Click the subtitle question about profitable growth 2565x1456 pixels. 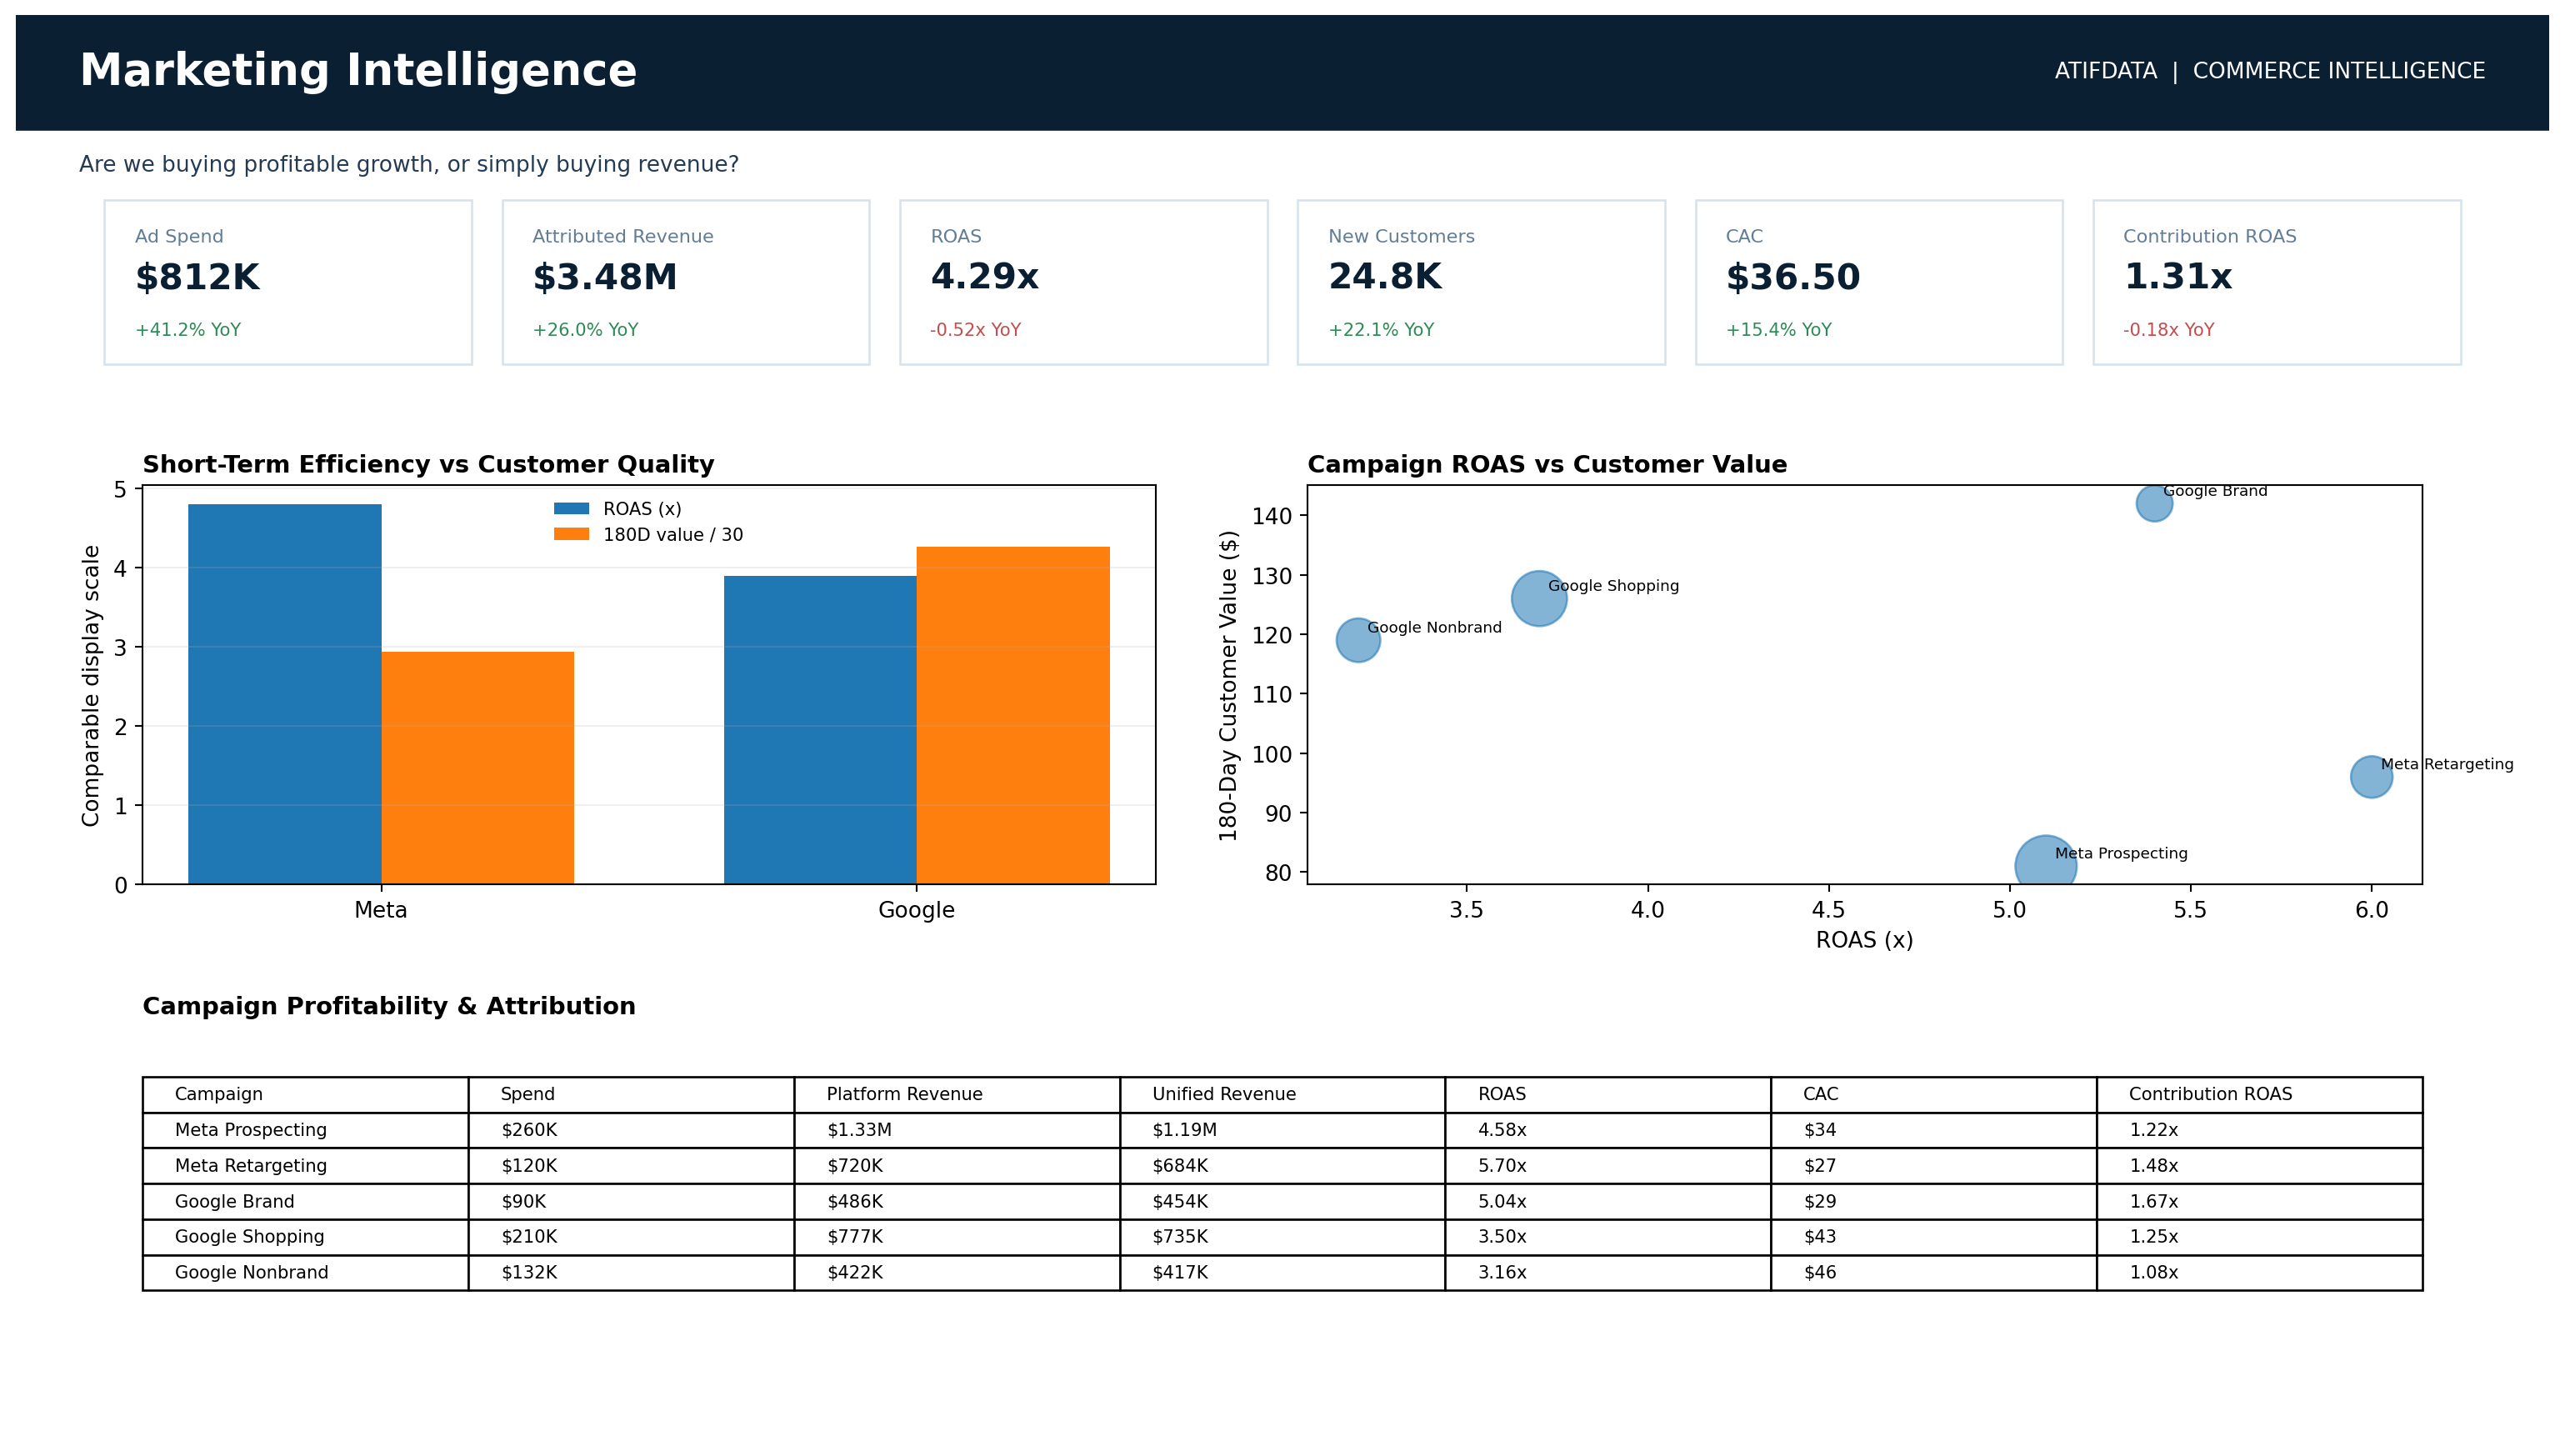point(409,164)
